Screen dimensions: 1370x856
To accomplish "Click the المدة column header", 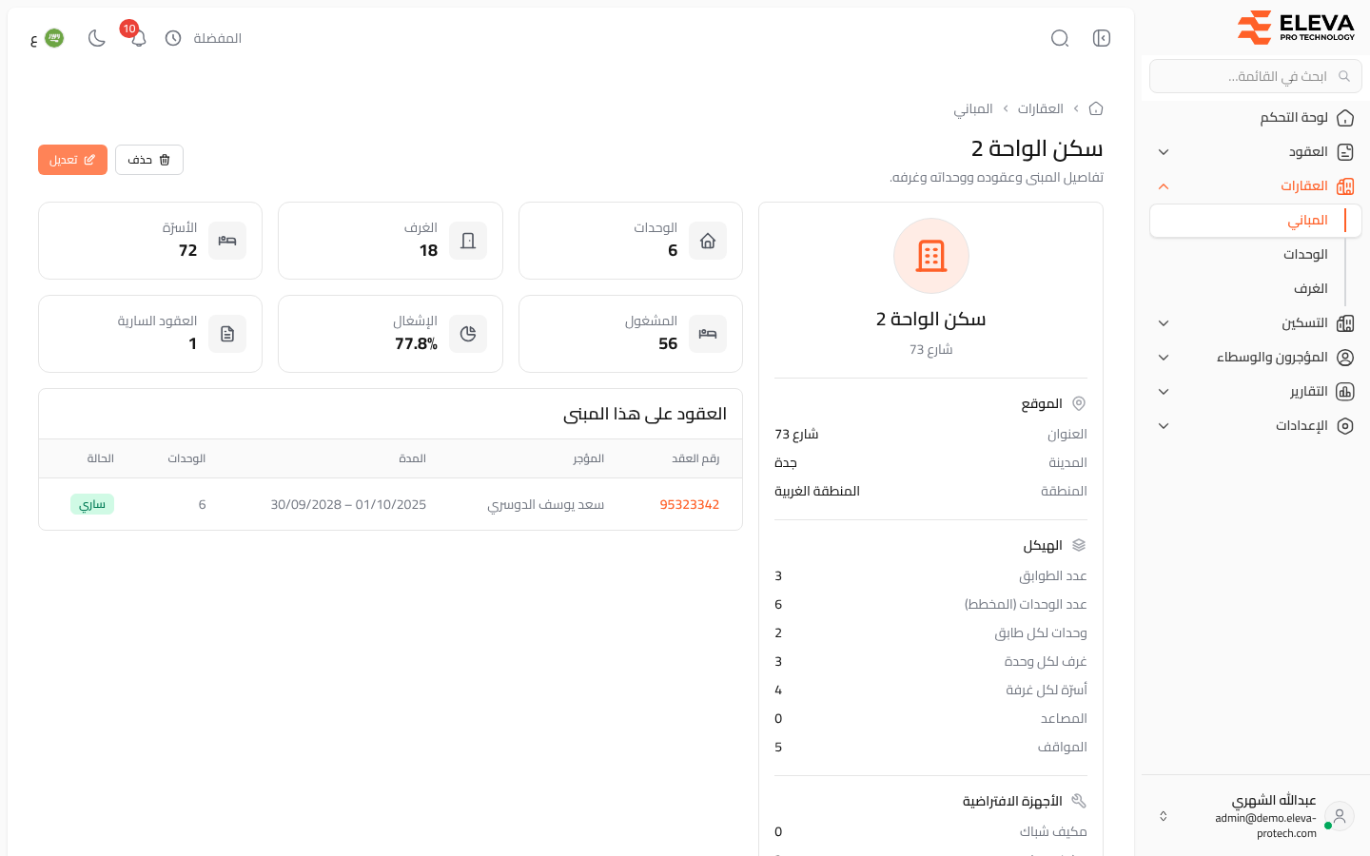I will tap(412, 458).
